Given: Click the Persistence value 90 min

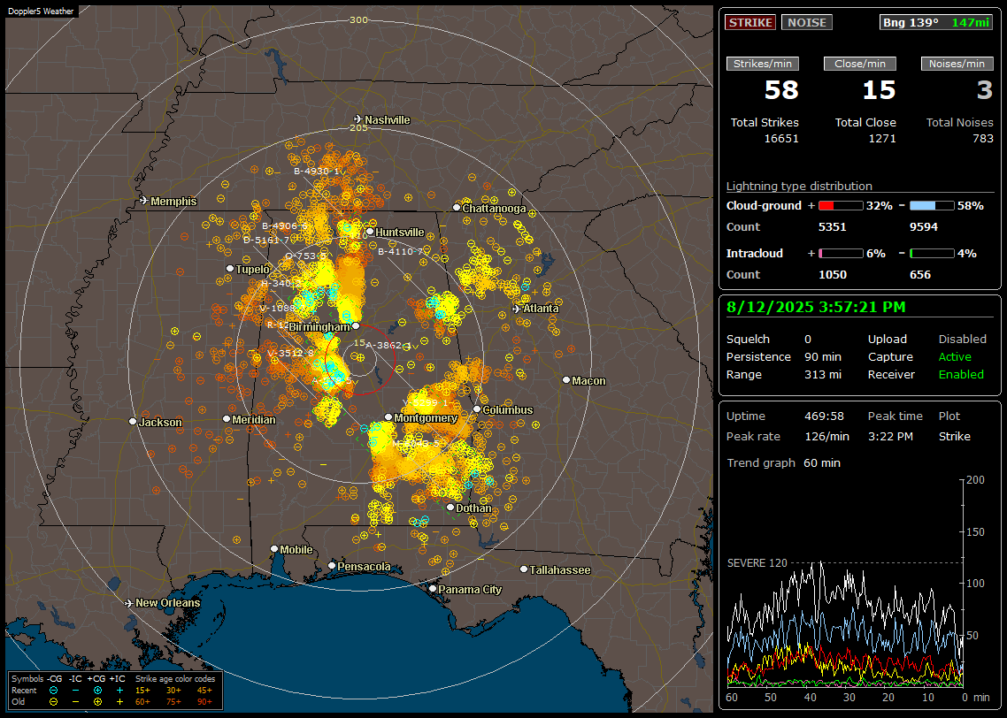Looking at the screenshot, I should point(823,356).
